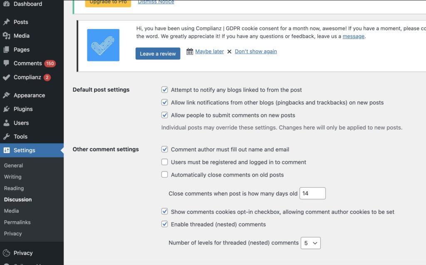Open the threaded comments levels dropdown
426x265 pixels.
tap(310, 243)
